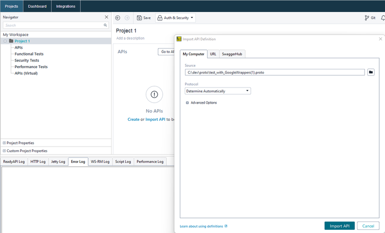Click the Save toolbar button
Viewport: 385px width, 233px height.
click(144, 18)
